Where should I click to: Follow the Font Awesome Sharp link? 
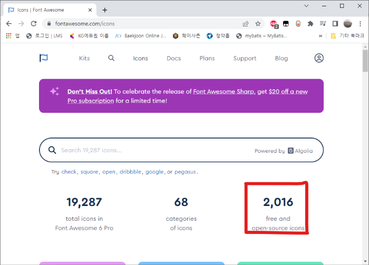224,92
